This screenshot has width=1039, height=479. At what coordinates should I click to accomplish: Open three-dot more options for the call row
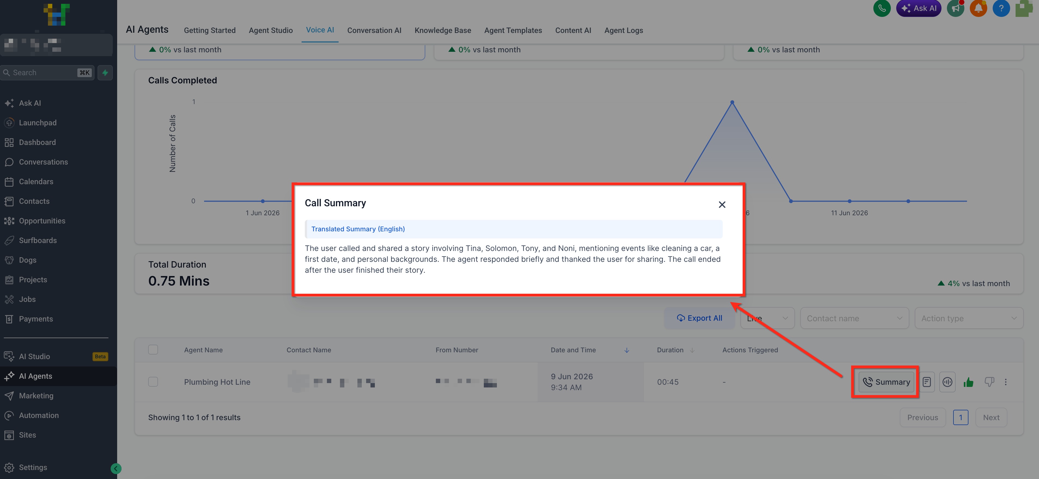(1005, 382)
